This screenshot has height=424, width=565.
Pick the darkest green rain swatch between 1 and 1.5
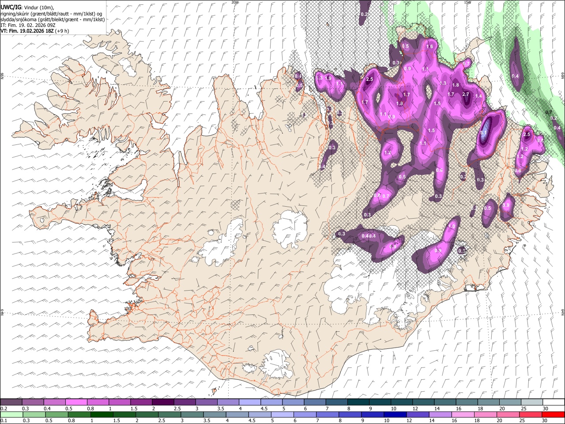click(102, 414)
